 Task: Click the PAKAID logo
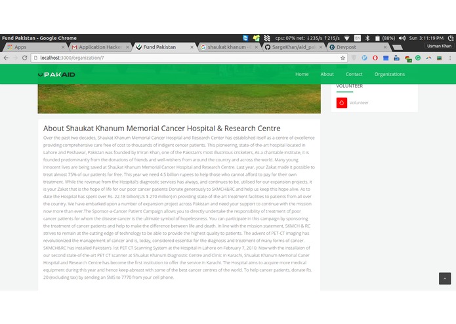point(56,74)
